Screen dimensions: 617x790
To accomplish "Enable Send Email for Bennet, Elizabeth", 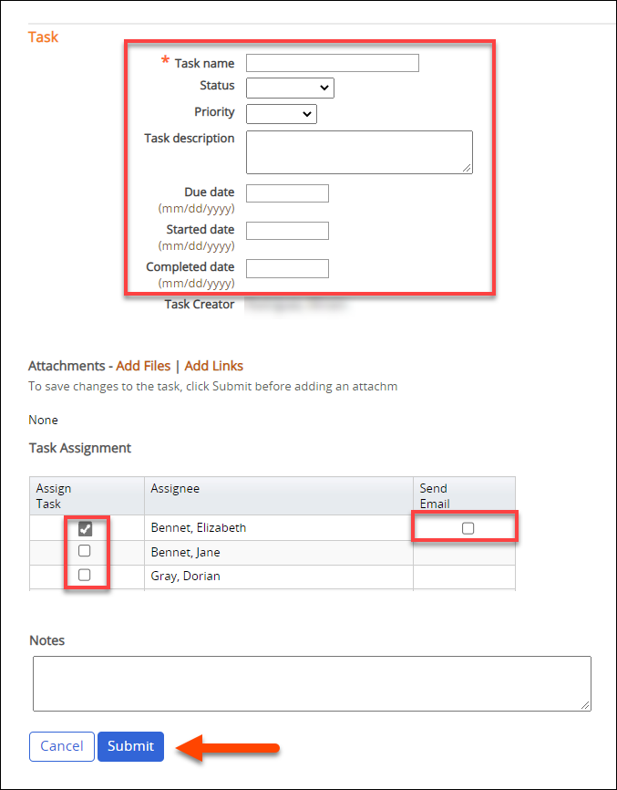I will click(468, 528).
